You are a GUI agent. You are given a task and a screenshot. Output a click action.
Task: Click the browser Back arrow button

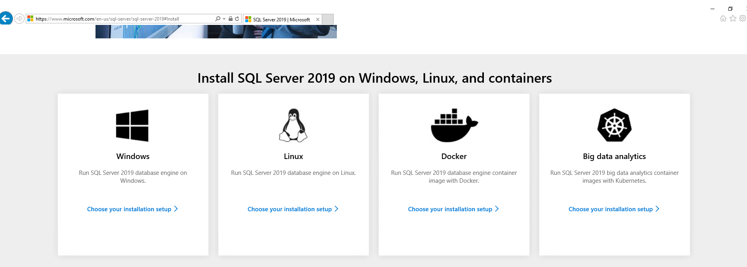[6, 18]
